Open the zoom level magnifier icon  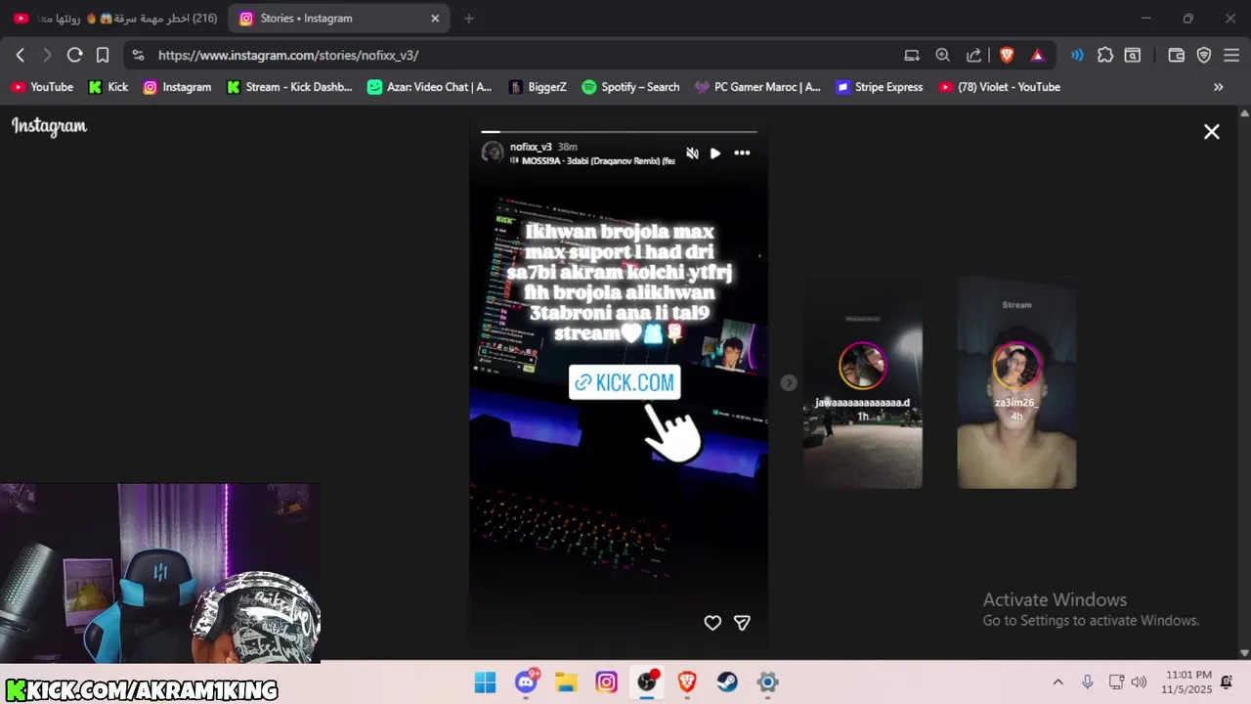point(942,56)
